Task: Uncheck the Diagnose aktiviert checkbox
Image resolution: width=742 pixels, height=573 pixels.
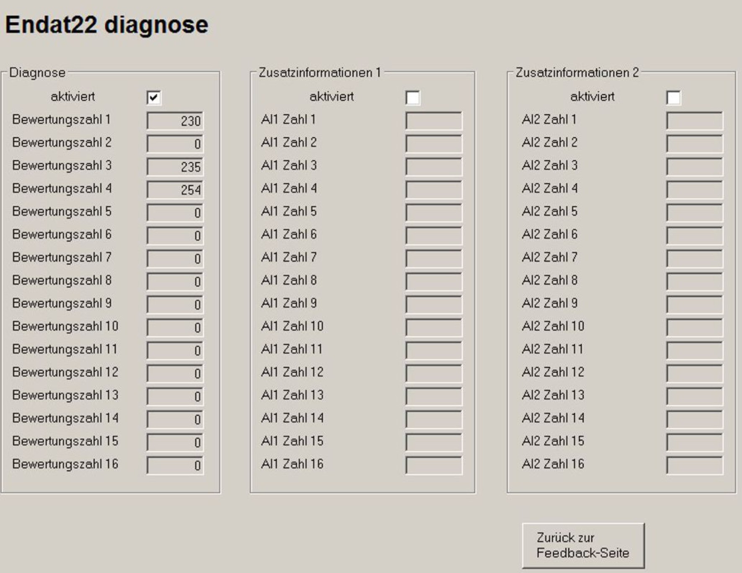Action: pyautogui.click(x=154, y=98)
